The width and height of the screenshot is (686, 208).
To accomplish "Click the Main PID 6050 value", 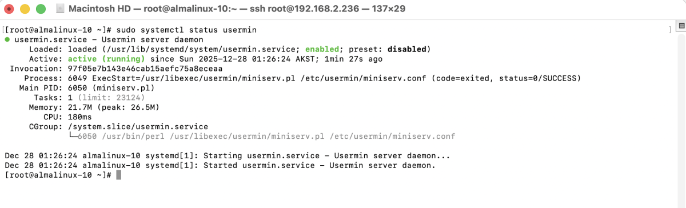I will pyautogui.click(x=77, y=87).
